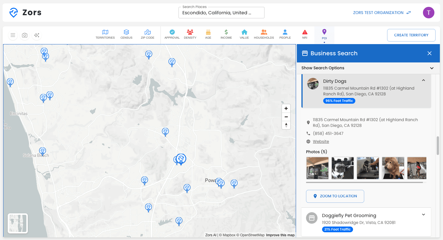Viewport: 443px width, 240px height.
Task: Open the Income data layer
Action: (x=226, y=34)
